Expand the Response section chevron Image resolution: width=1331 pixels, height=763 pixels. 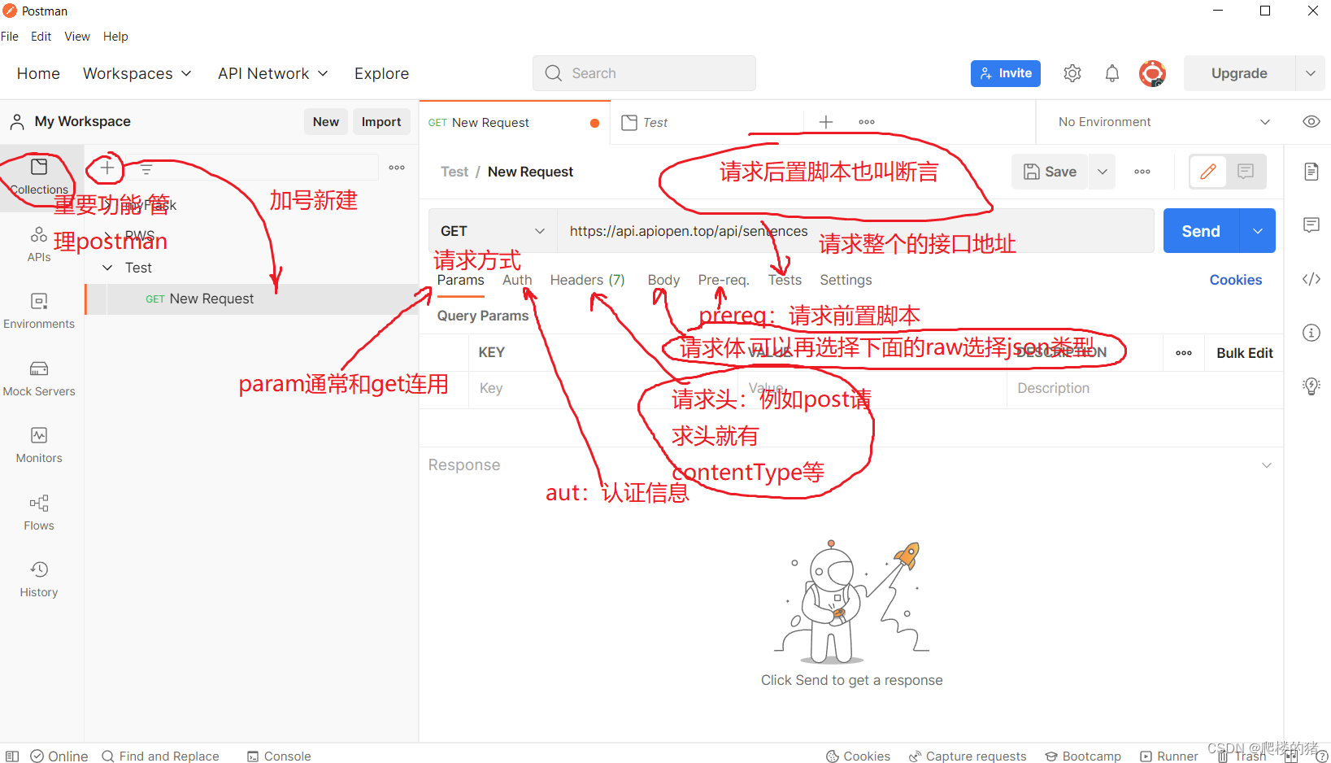[1267, 465]
